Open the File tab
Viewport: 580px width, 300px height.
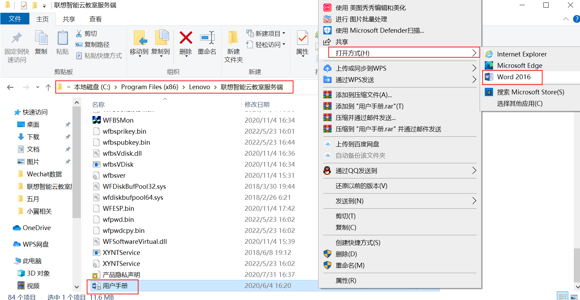(x=15, y=19)
